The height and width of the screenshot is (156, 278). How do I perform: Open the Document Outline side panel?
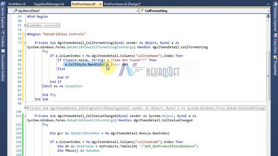pyautogui.click(x=3, y=68)
